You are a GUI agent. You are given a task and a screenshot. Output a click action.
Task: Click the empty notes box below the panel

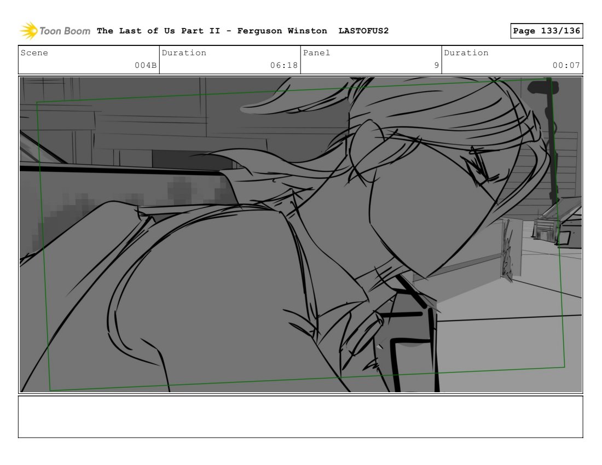pos(300,417)
